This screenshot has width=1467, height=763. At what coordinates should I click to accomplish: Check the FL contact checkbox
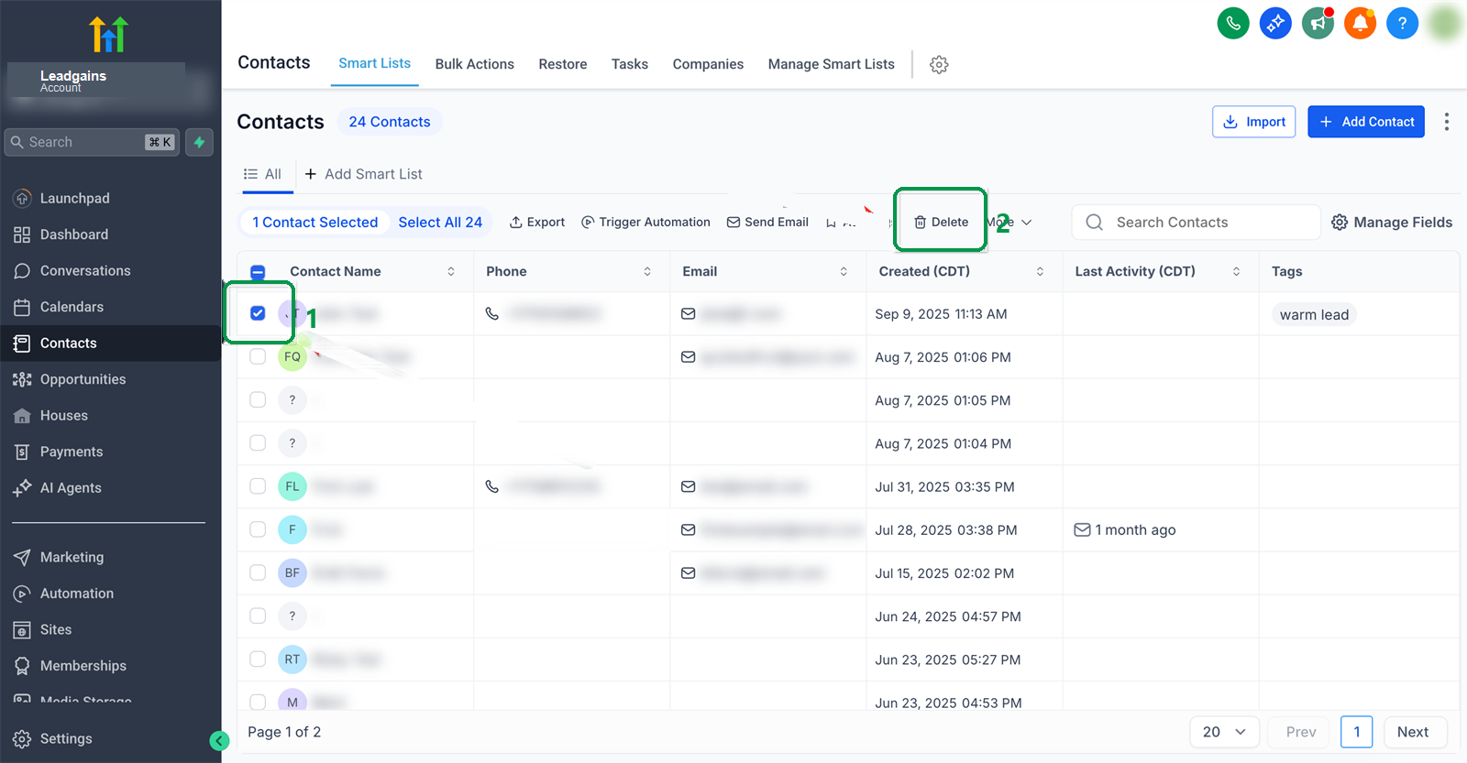click(258, 486)
